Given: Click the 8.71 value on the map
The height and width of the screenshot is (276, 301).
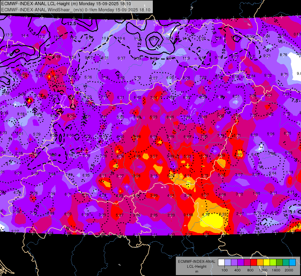Looking at the screenshot, I should coord(284,74).
